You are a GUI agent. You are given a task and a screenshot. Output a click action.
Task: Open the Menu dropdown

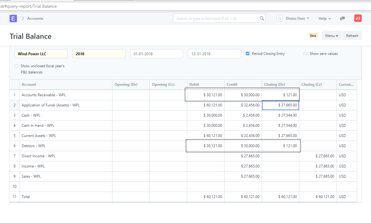[x=331, y=35]
